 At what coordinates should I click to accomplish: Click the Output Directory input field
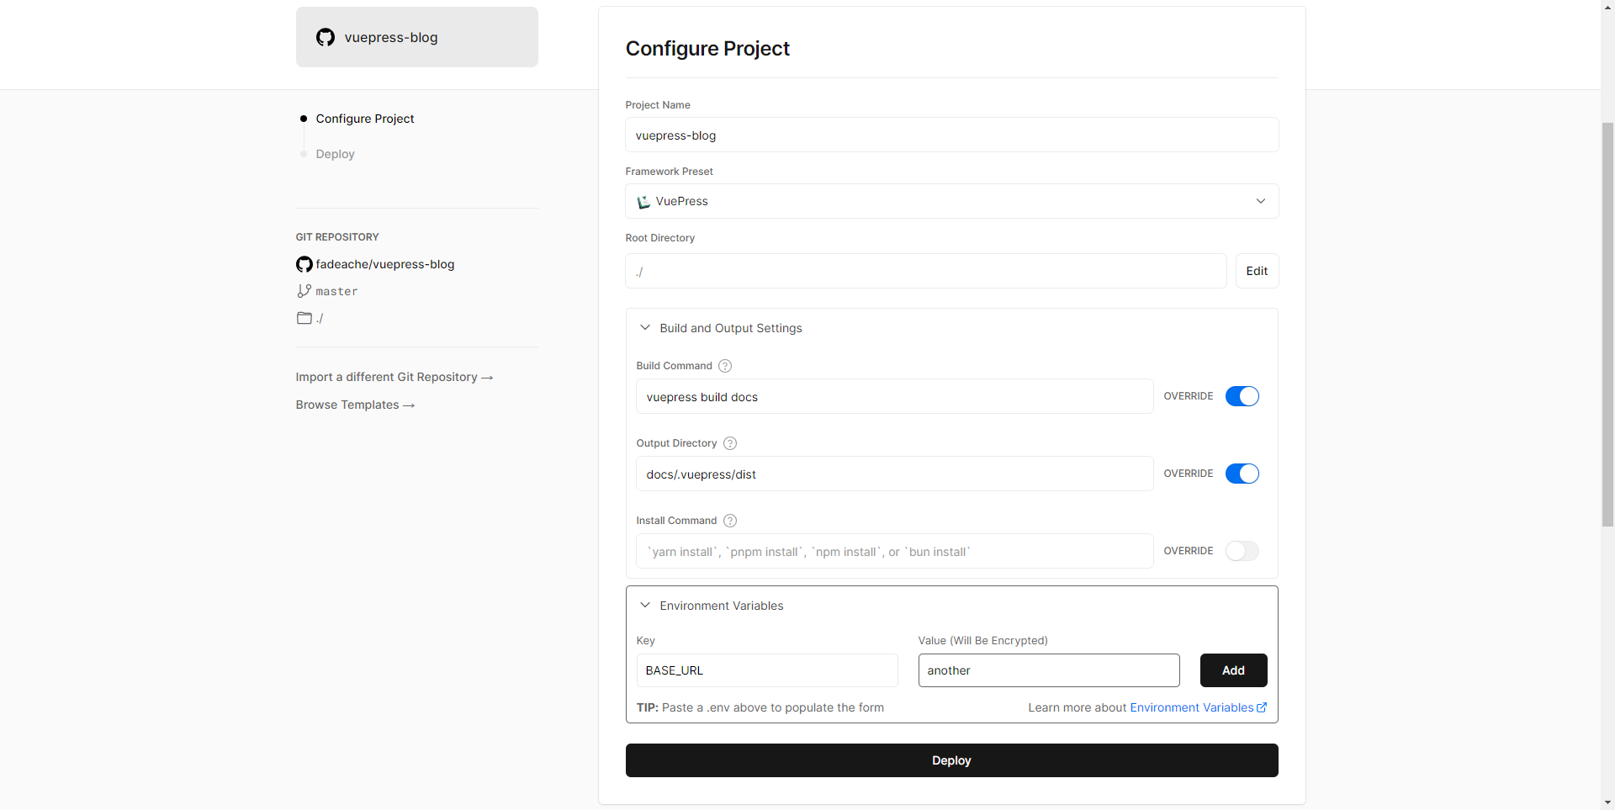click(x=894, y=474)
